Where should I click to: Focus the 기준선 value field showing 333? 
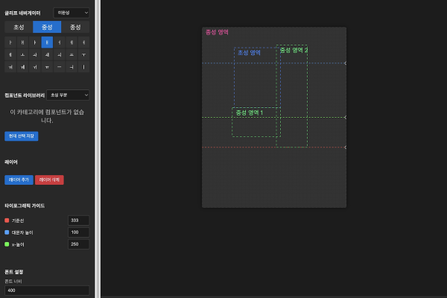[x=78, y=221]
